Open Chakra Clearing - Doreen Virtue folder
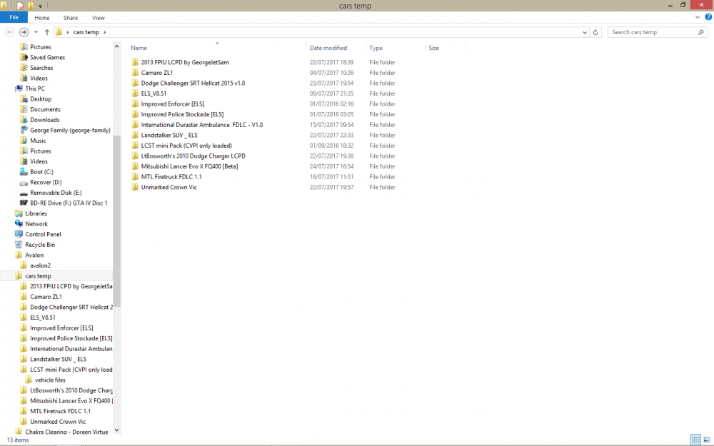714x446 pixels. (66, 432)
